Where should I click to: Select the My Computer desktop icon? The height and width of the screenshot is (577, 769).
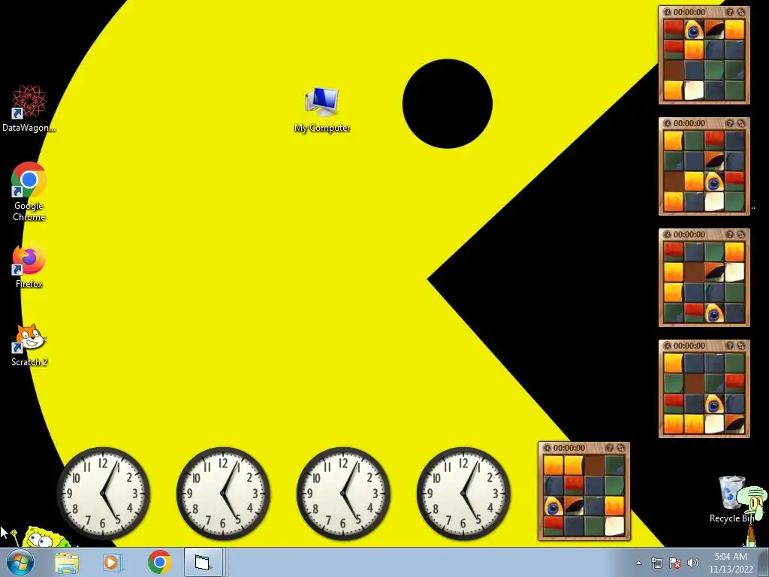[x=321, y=109]
